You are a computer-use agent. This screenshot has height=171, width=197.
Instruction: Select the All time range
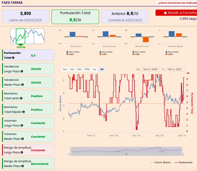click(x=102, y=69)
